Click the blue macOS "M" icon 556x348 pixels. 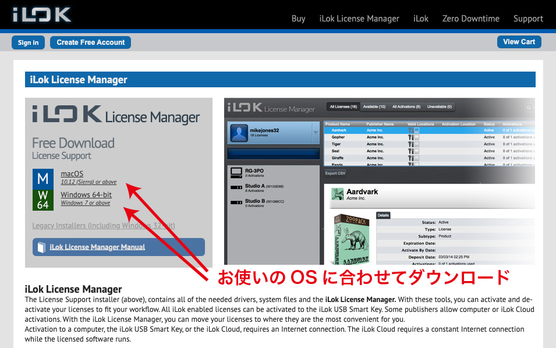click(x=43, y=177)
